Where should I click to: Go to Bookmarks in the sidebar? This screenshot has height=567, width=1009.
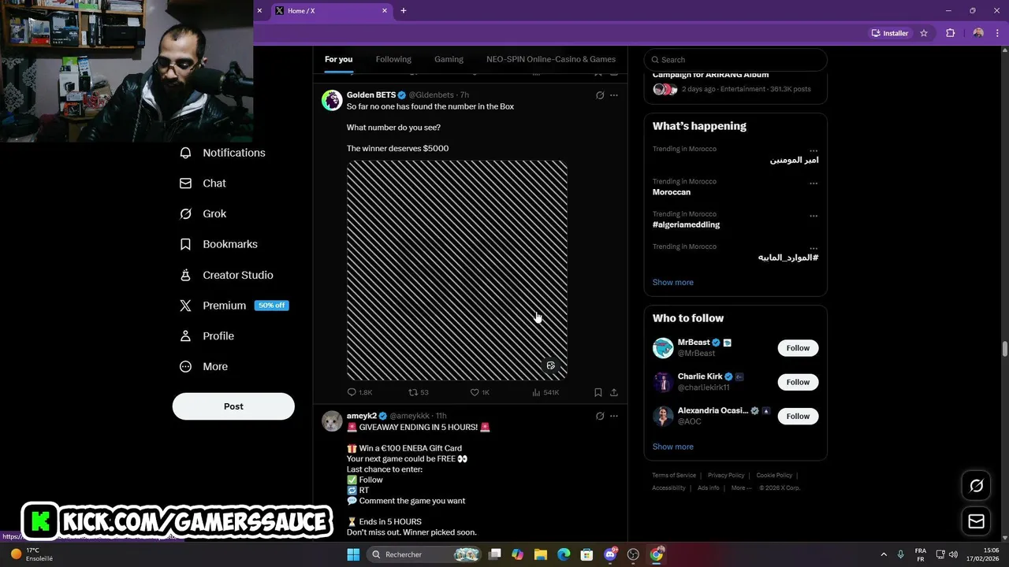pos(219,244)
